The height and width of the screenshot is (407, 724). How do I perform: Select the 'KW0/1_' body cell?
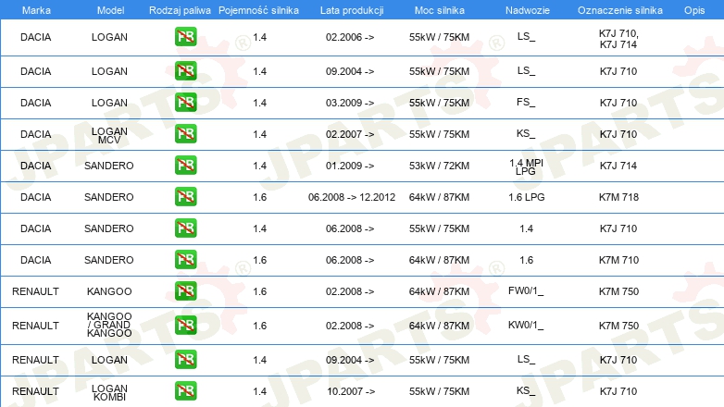click(526, 326)
